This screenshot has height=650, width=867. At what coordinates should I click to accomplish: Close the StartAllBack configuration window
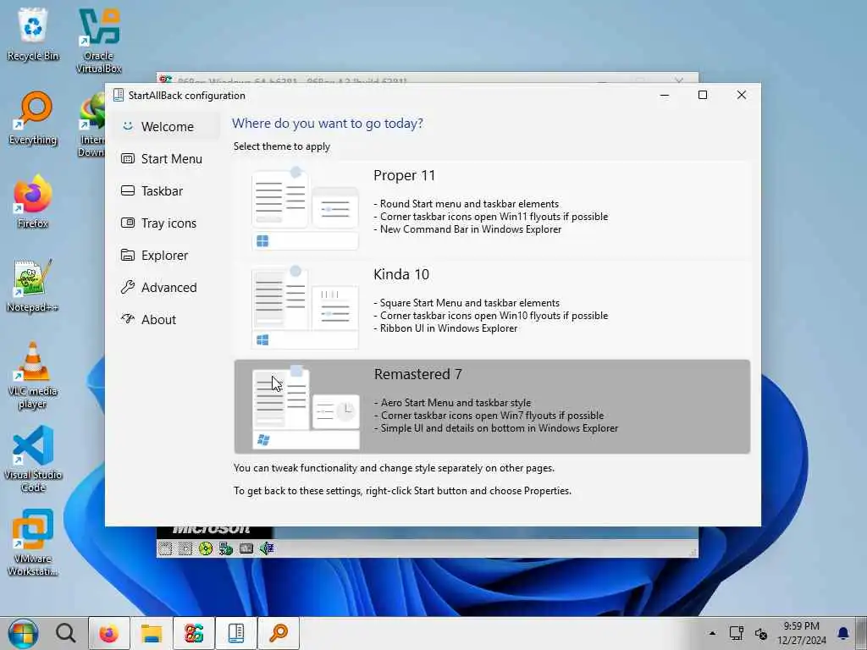742,95
